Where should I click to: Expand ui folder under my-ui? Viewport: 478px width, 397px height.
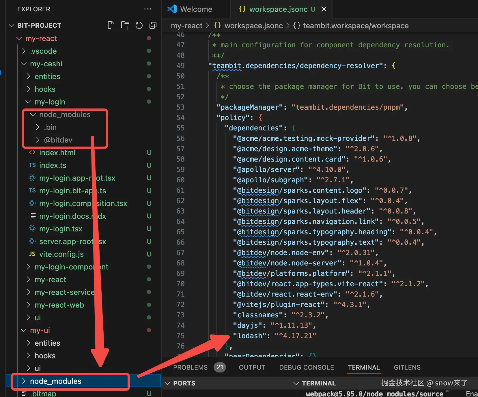click(x=28, y=368)
